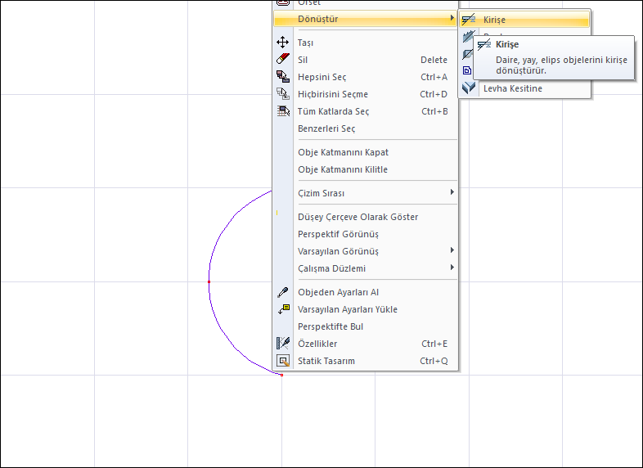Open Özellikler properties entry

coord(365,344)
